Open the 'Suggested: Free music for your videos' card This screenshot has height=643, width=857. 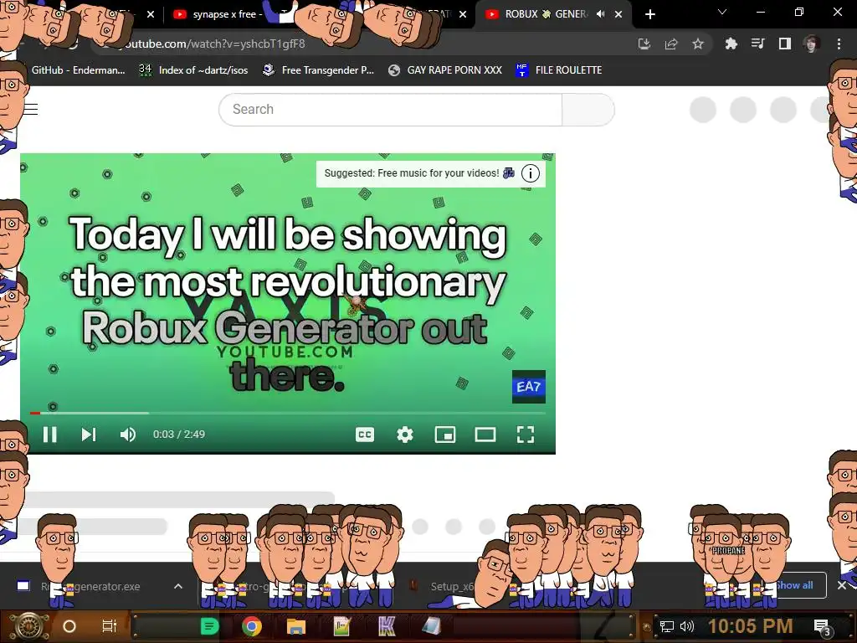(419, 173)
